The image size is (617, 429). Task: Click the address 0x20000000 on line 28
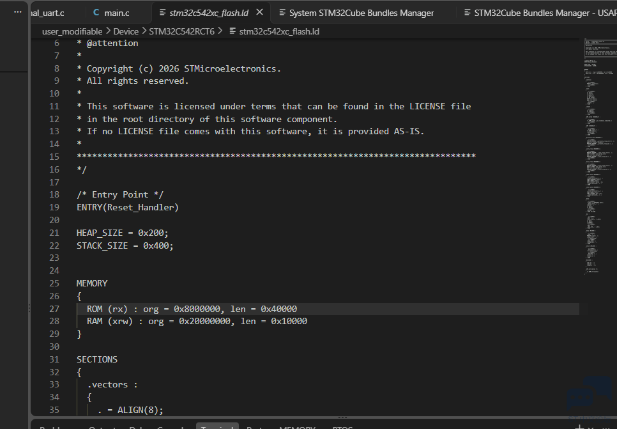206,321
